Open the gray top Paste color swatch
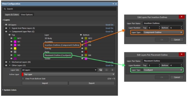188x99 pixels. coord(15,52)
